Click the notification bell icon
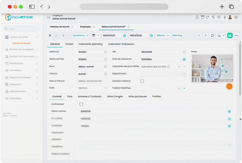The height and width of the screenshot is (163, 242). point(225,17)
